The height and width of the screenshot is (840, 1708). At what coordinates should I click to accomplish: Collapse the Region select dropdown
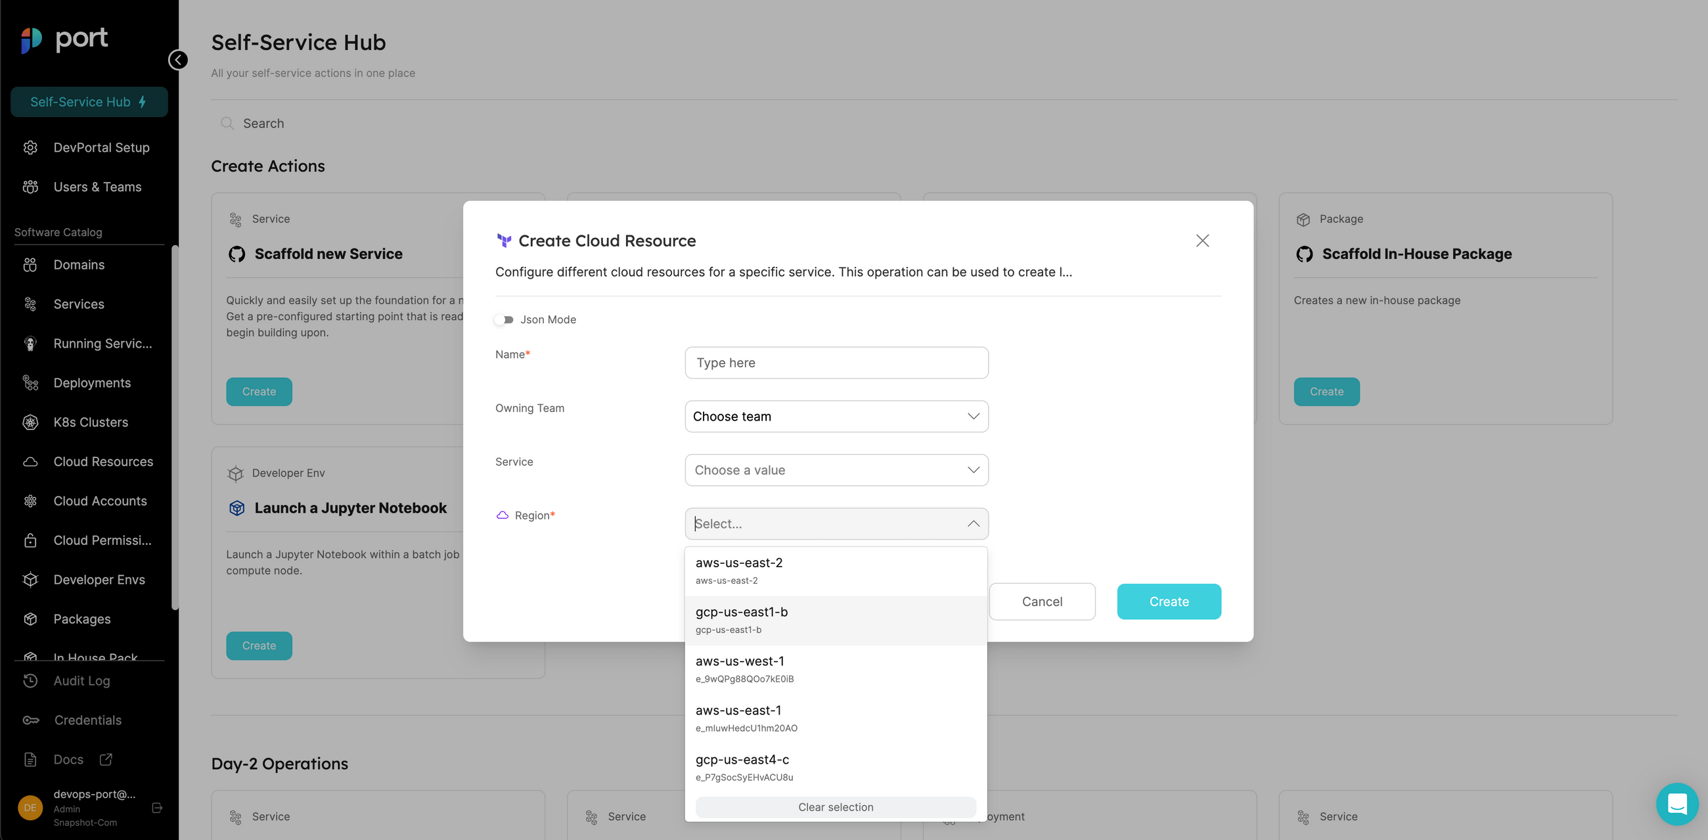pos(972,523)
